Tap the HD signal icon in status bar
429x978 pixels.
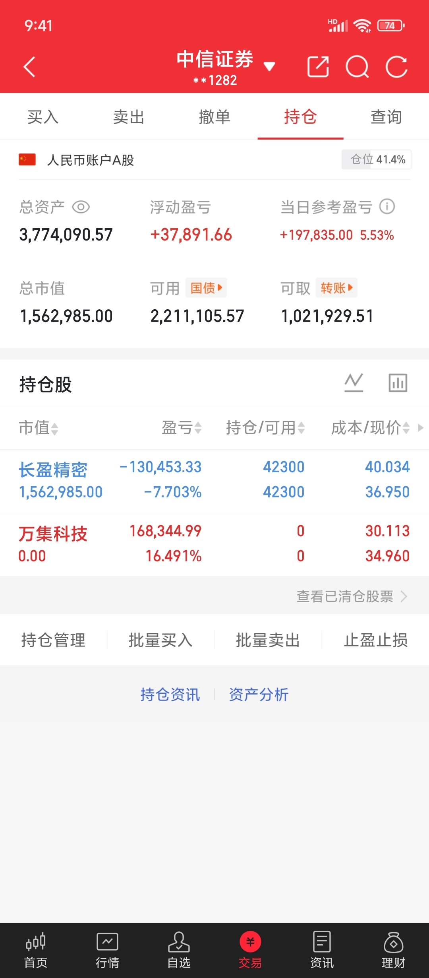coord(338,25)
